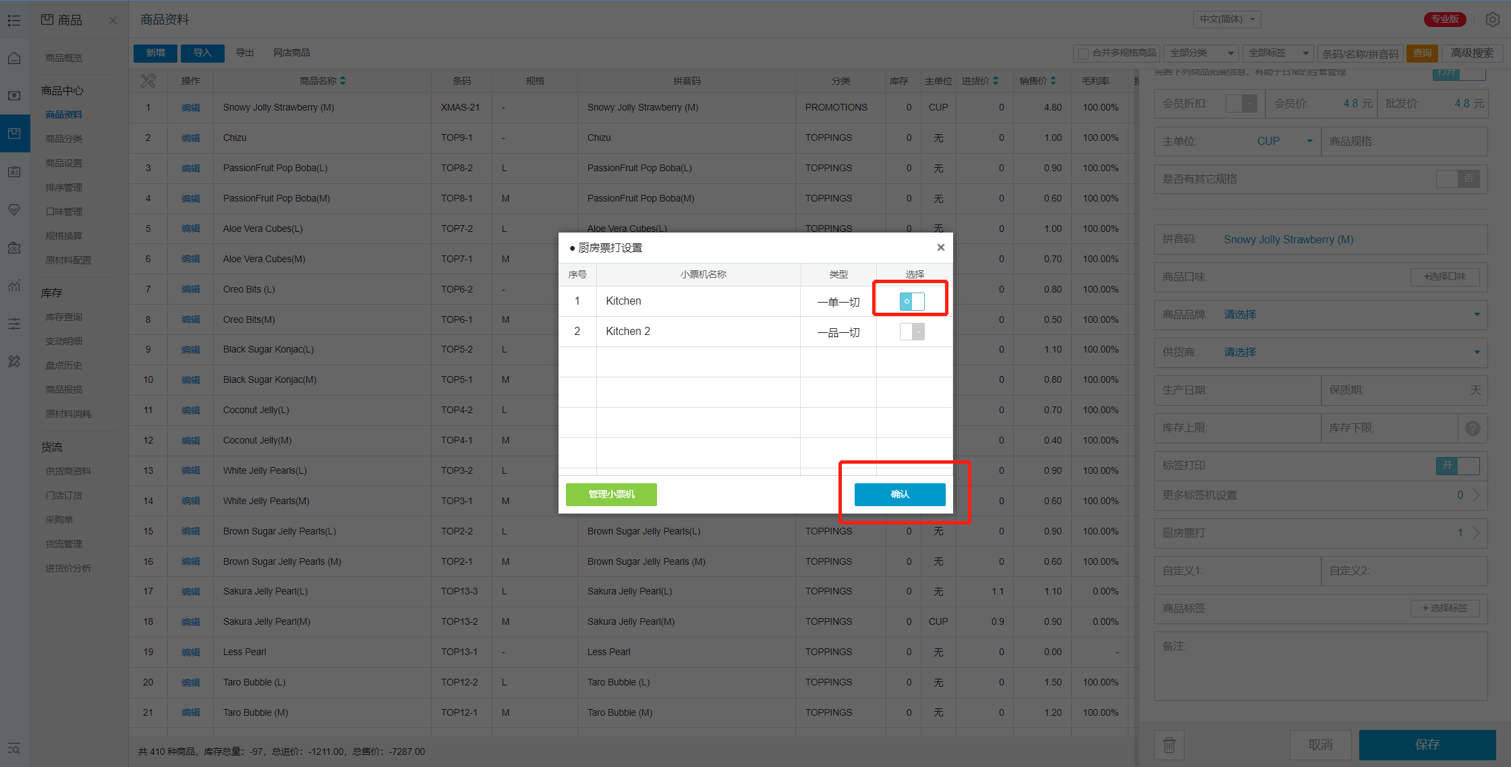Viewport: 1511px width, 767px height.
Task: Expand the 全部标签 tag filter dropdown
Action: coord(1278,53)
